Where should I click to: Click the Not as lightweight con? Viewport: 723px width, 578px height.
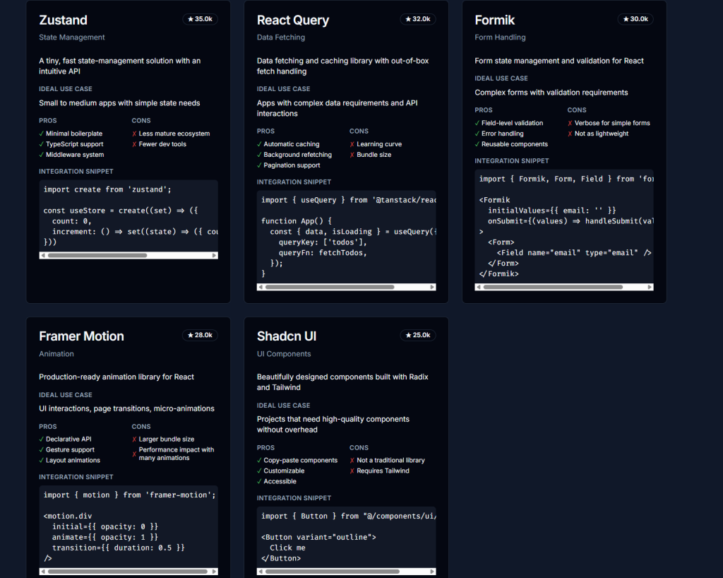[598, 134]
